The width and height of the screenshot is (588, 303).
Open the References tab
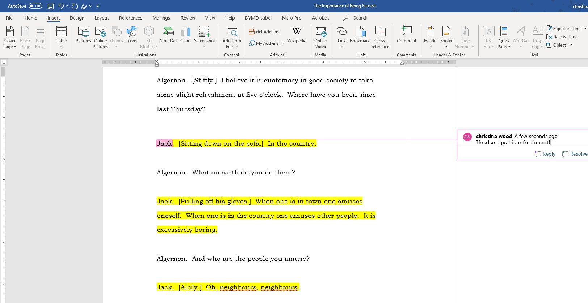[130, 18]
